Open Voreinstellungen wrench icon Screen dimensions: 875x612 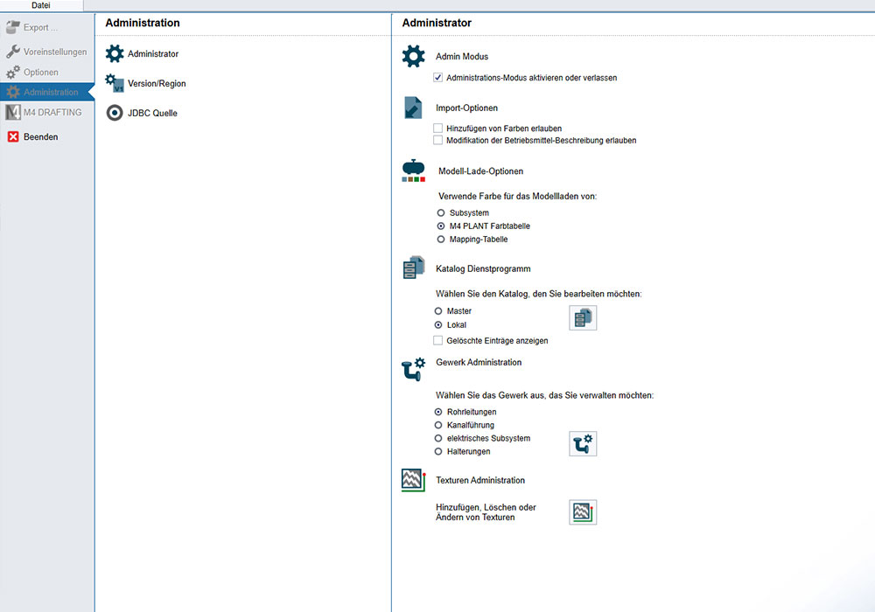coord(13,52)
